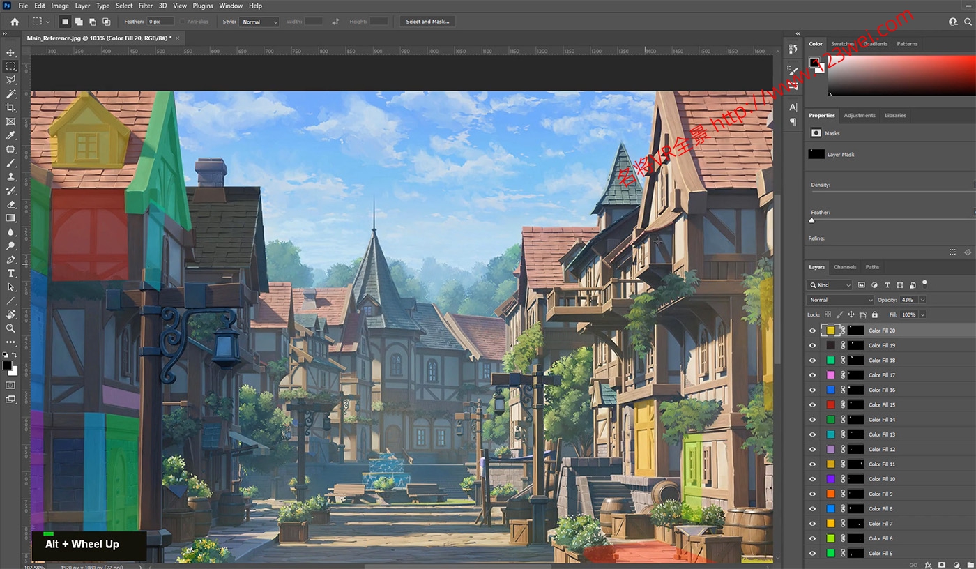The width and height of the screenshot is (976, 569).
Task: Toggle visibility of Color Fill 15 layer
Action: 812,404
